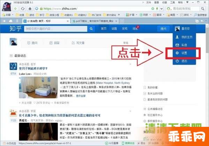Dismiss the first feed item with X

coord(130,64)
